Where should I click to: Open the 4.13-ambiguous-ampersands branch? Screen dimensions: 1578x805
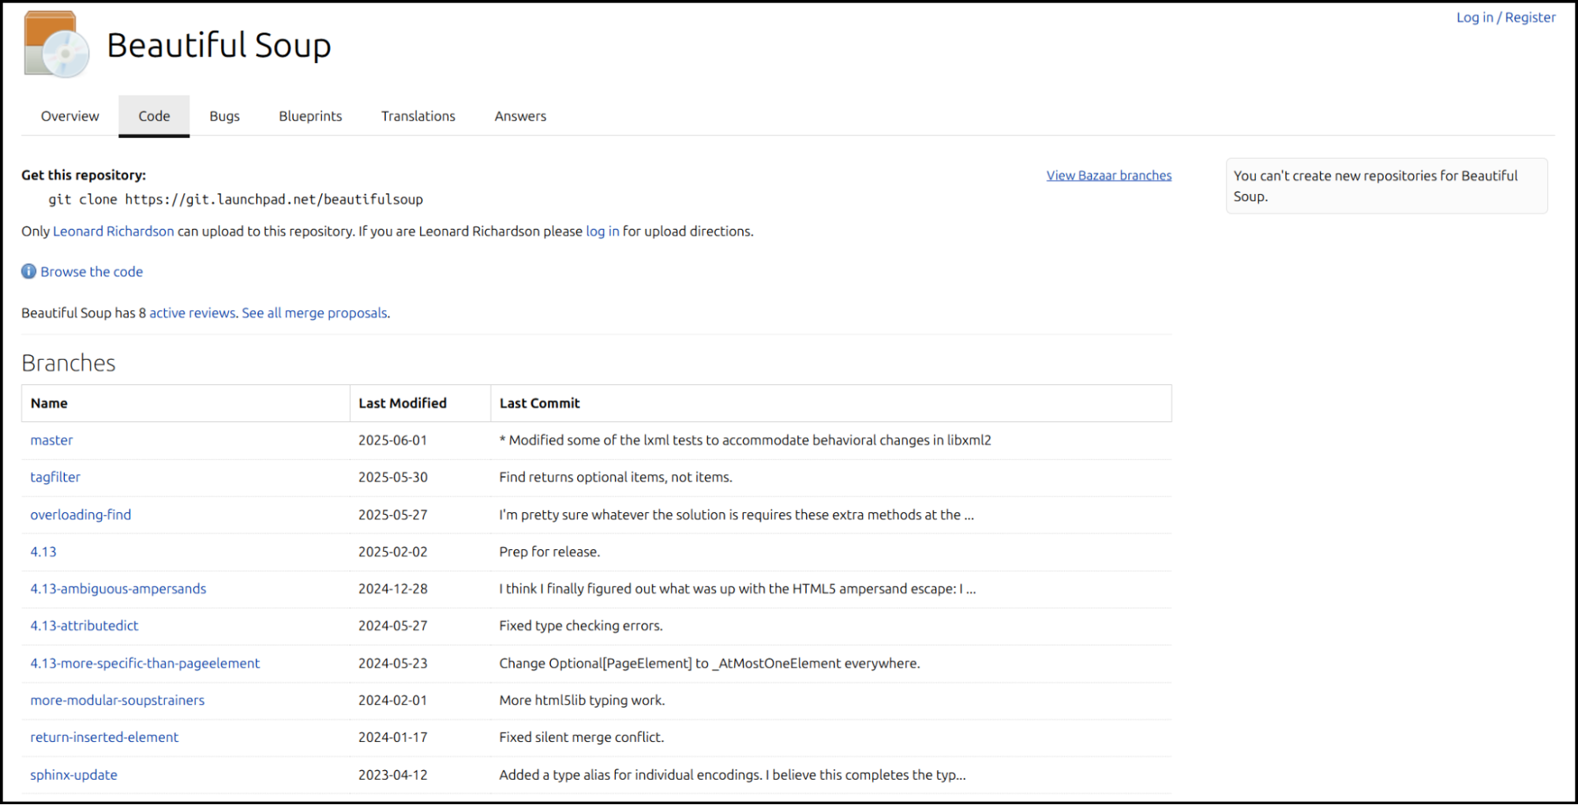pos(118,589)
